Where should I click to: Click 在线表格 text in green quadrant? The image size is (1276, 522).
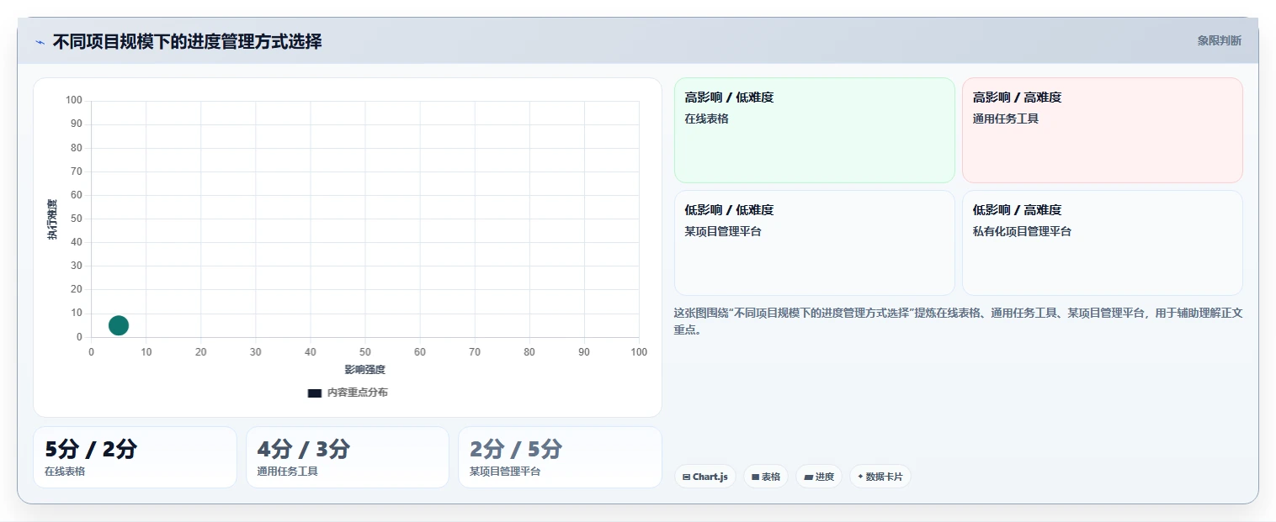point(707,119)
